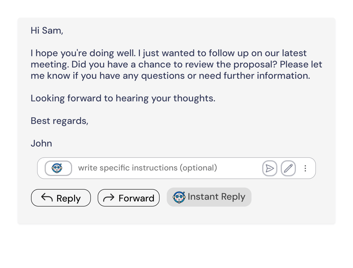Open the three-dot more options menu
The width and height of the screenshot is (353, 268).
point(305,168)
